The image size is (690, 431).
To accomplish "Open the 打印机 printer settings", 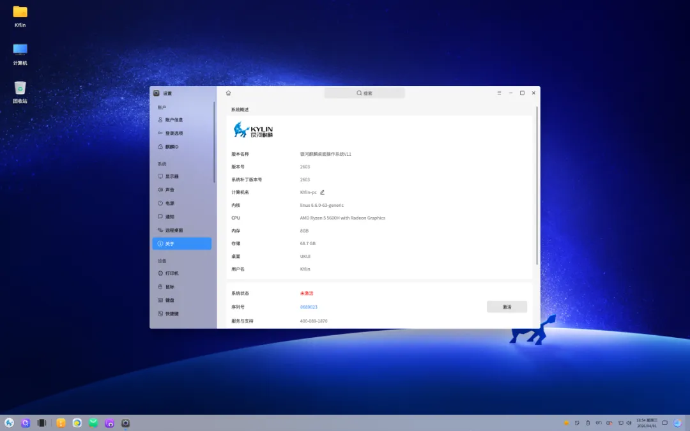I will point(181,273).
